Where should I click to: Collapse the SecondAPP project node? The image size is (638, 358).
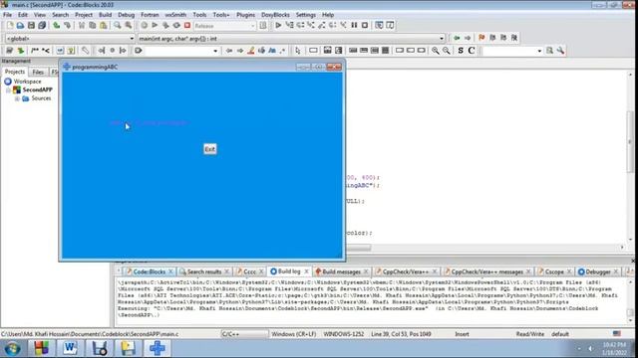coord(8,90)
